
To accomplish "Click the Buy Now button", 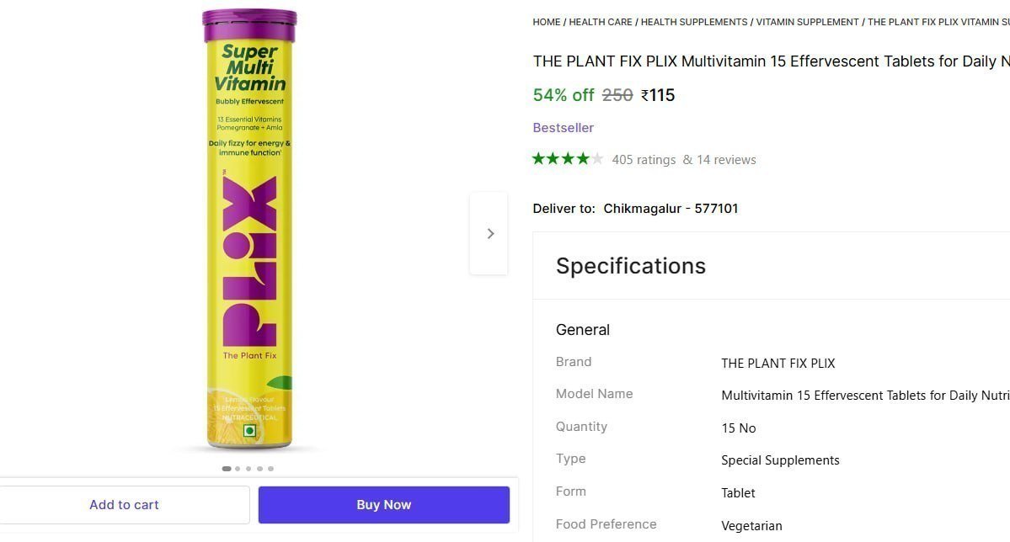I will tap(383, 504).
